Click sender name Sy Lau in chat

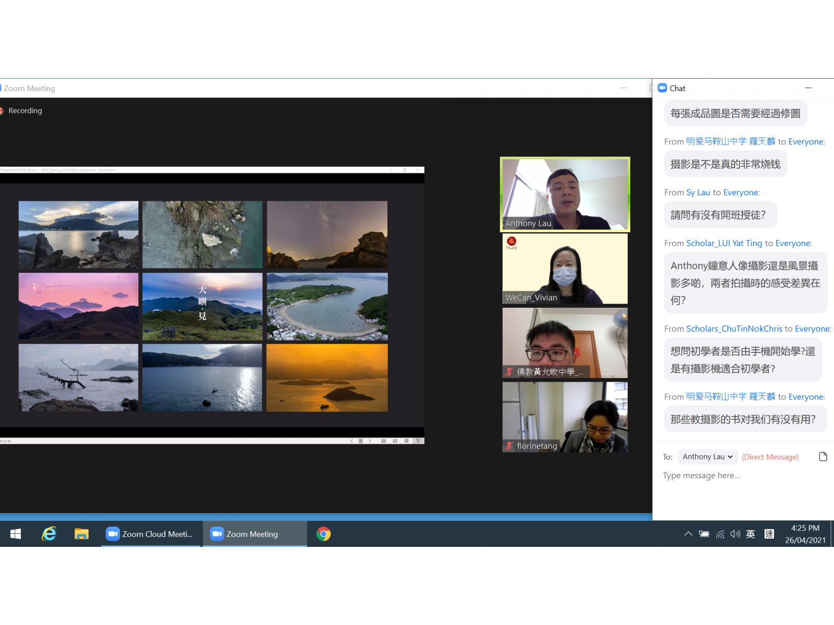point(698,192)
